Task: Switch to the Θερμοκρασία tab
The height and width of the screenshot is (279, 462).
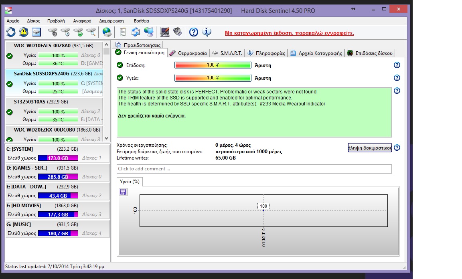Action: tap(188, 53)
